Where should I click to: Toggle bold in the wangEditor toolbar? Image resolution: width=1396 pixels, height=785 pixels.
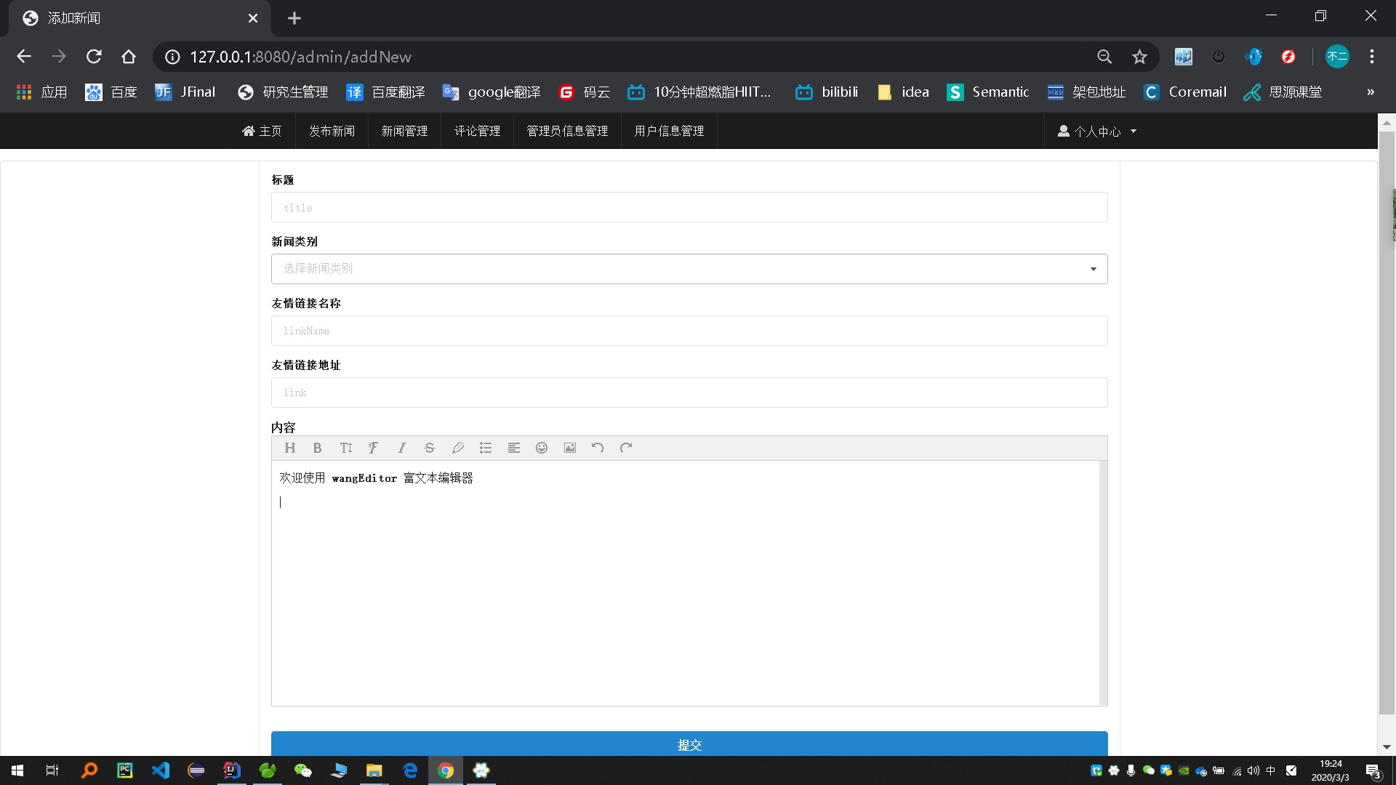[x=317, y=448]
